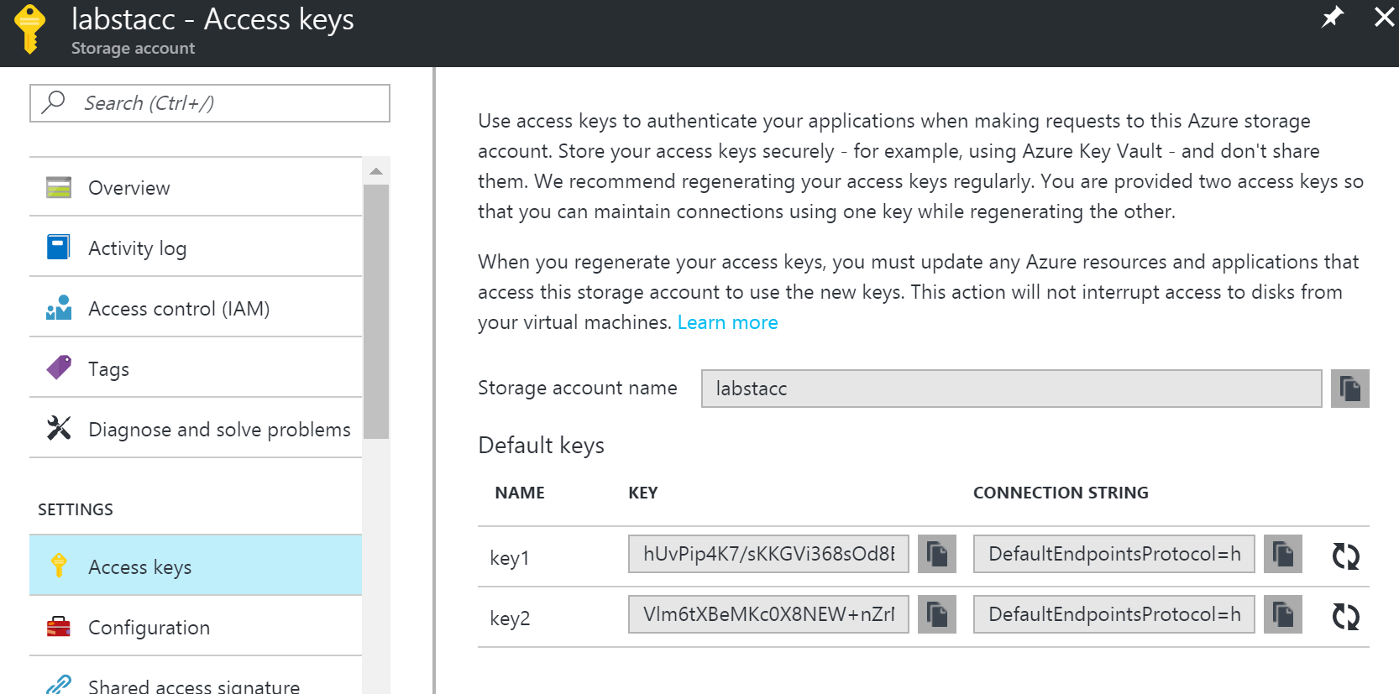The width and height of the screenshot is (1399, 694).
Task: Copy the storage account name
Action: [1350, 389]
